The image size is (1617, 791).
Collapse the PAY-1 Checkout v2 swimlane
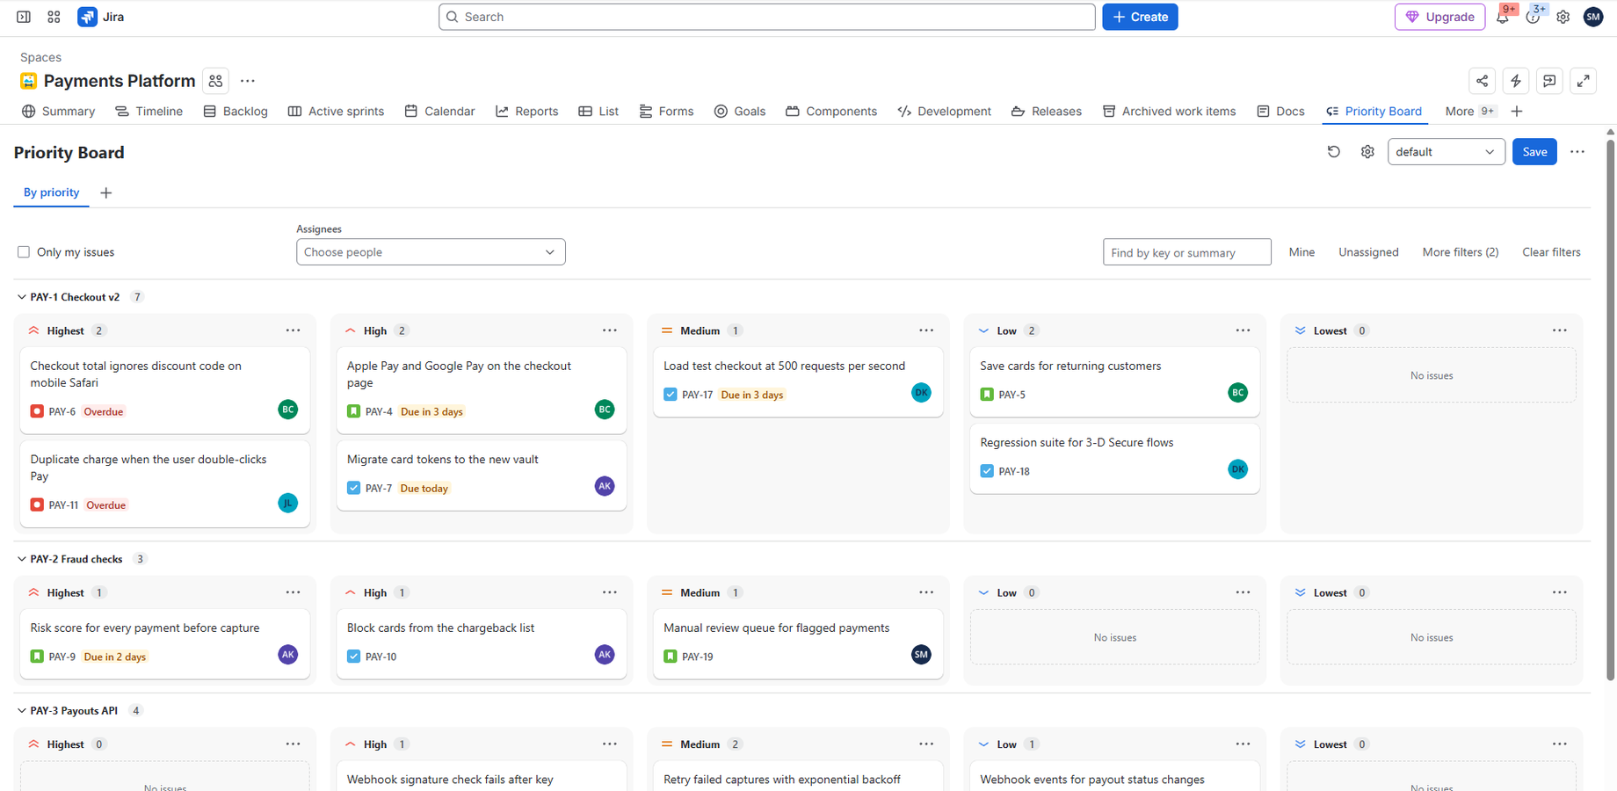[22, 297]
